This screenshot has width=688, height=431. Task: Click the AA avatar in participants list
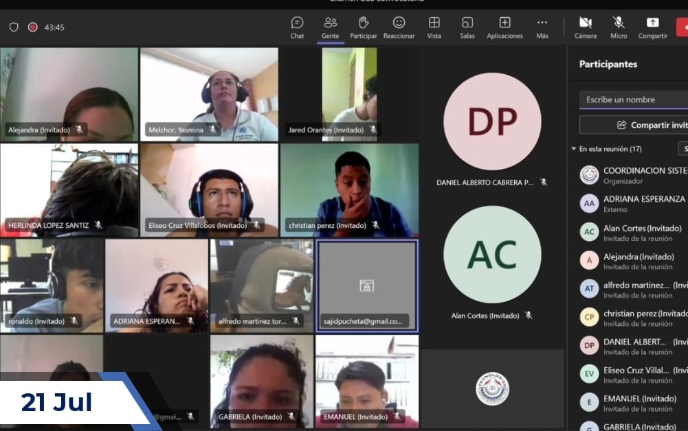589,204
